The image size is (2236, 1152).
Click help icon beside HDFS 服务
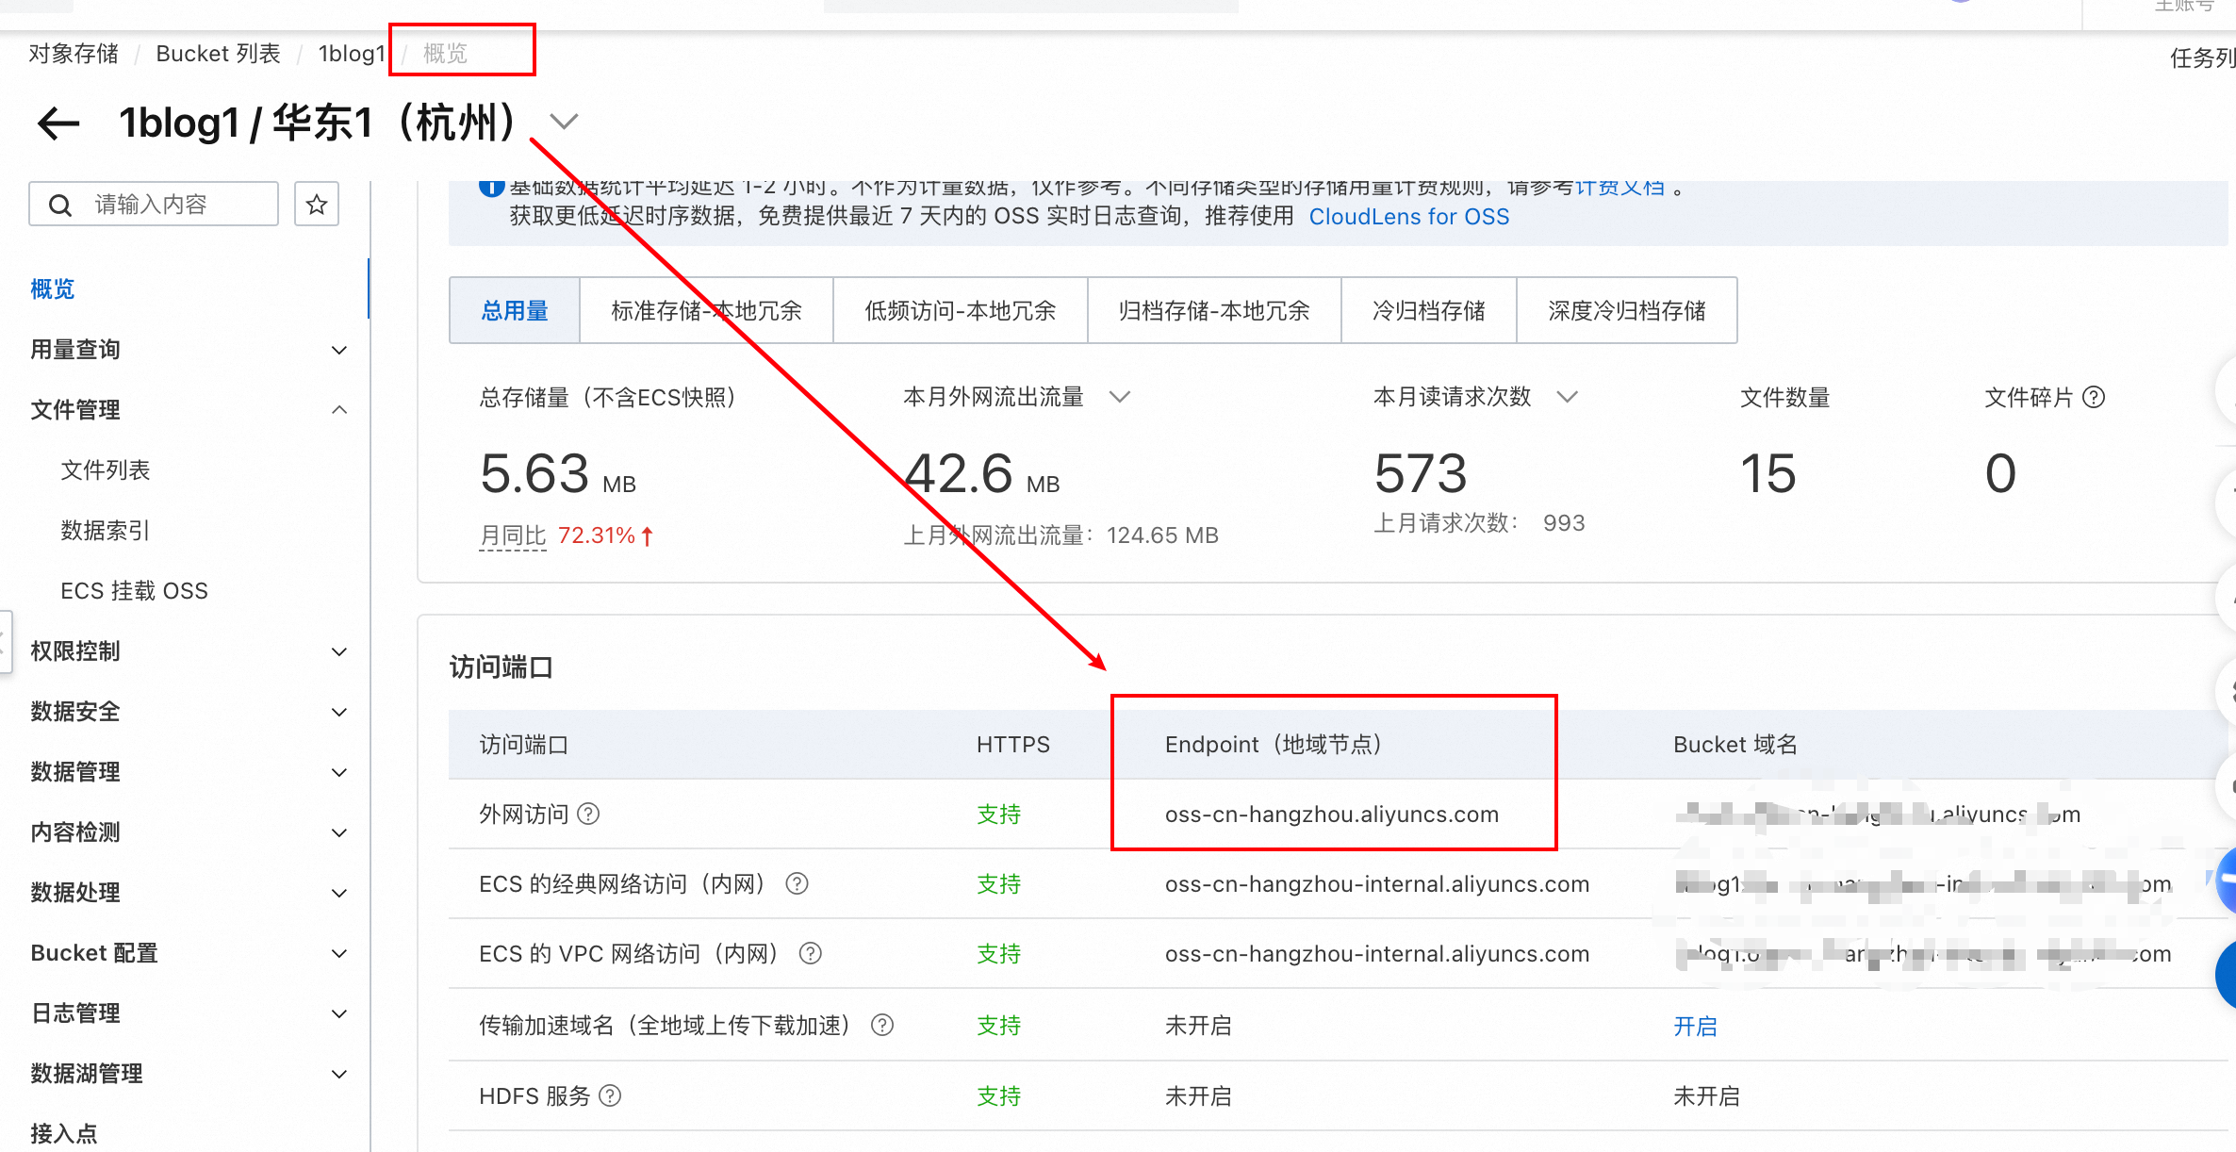pos(610,1095)
